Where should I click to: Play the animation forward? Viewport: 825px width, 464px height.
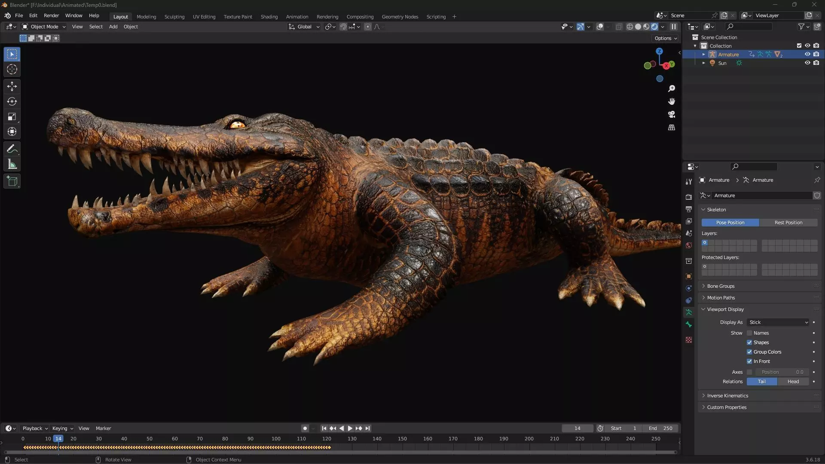[x=350, y=428]
